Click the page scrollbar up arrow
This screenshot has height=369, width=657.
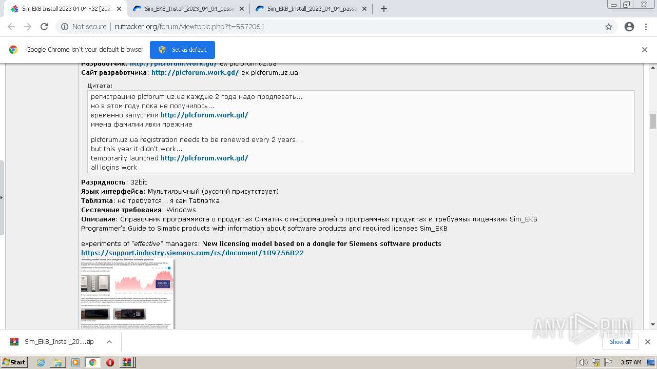click(653, 67)
